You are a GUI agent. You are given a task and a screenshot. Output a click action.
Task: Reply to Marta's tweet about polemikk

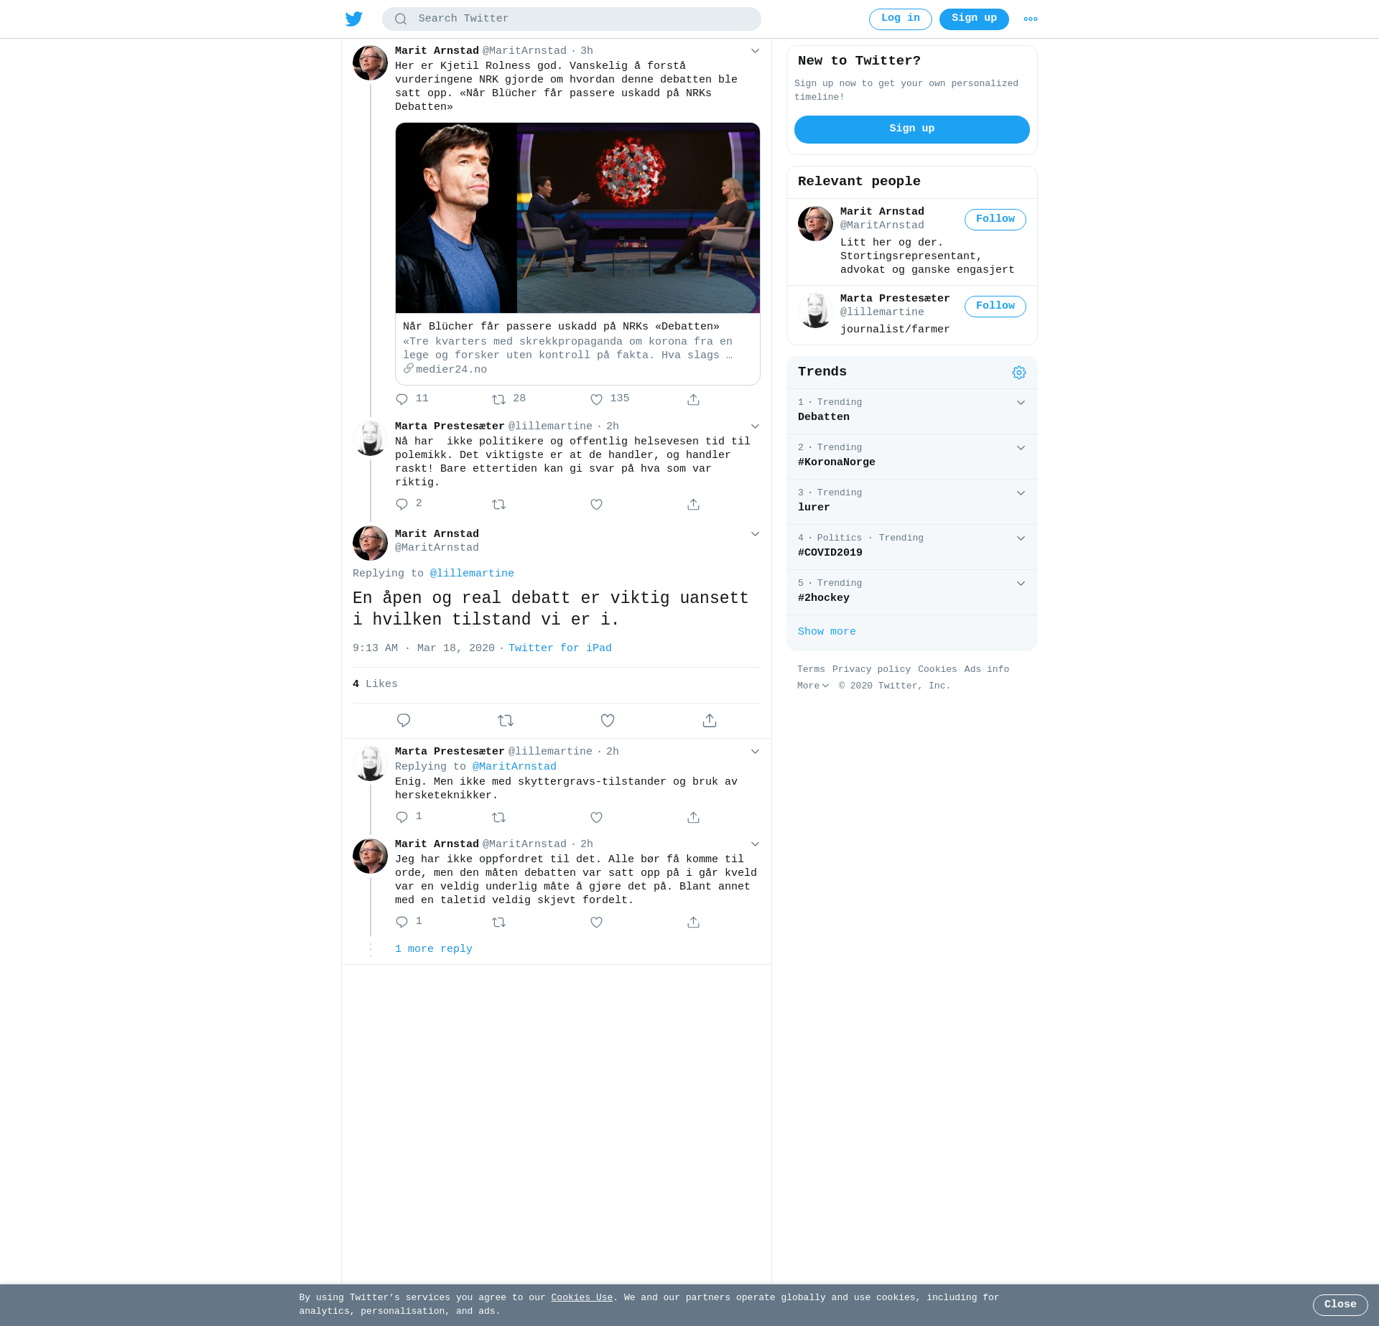coord(402,504)
